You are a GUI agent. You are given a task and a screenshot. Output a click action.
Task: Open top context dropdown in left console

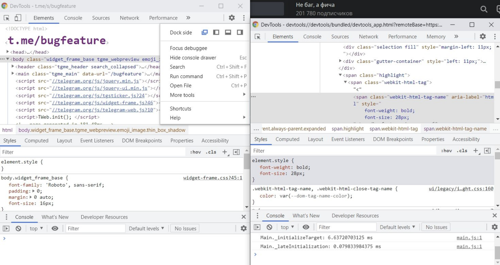coord(36,228)
